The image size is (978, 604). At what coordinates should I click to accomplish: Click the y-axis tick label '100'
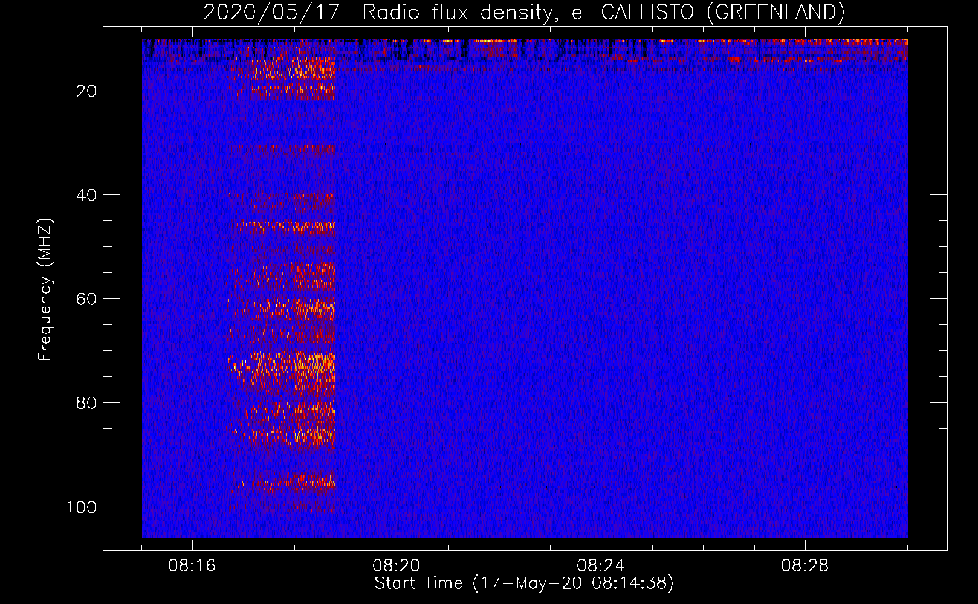[x=81, y=507]
